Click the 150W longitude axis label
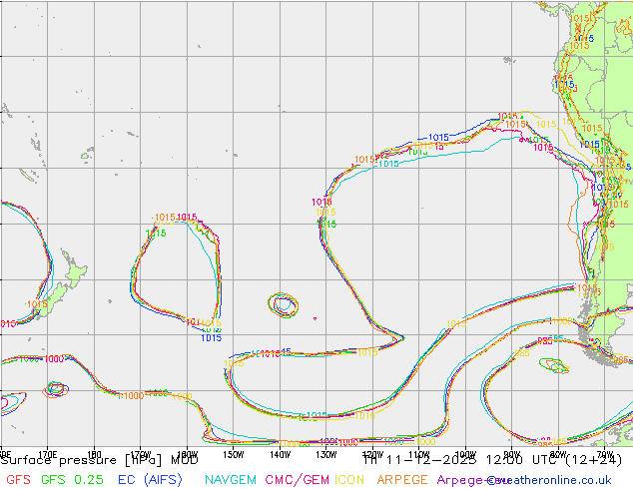The height and width of the screenshot is (489, 633). coord(234,454)
